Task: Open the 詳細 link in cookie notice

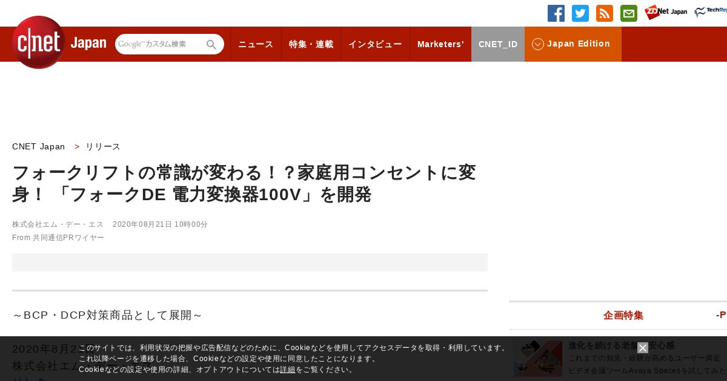Action: [x=288, y=370]
